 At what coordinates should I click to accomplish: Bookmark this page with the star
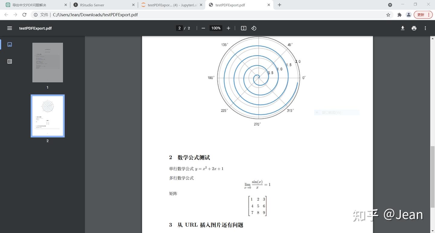[x=388, y=14]
